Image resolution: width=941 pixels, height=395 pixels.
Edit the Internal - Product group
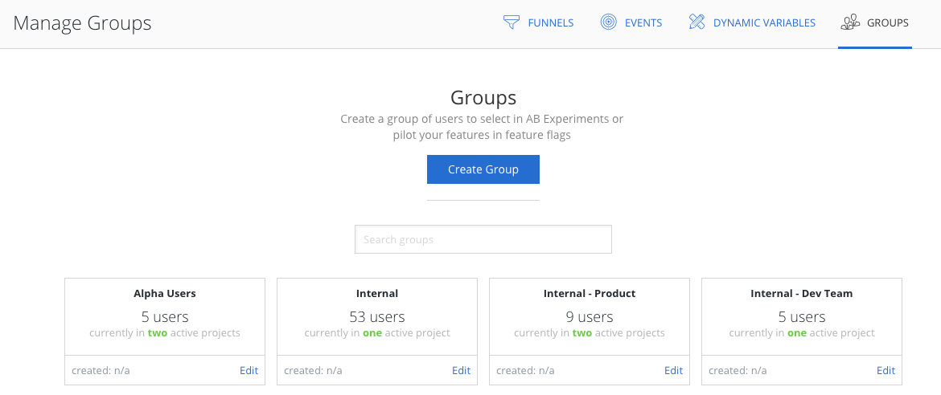tap(673, 370)
